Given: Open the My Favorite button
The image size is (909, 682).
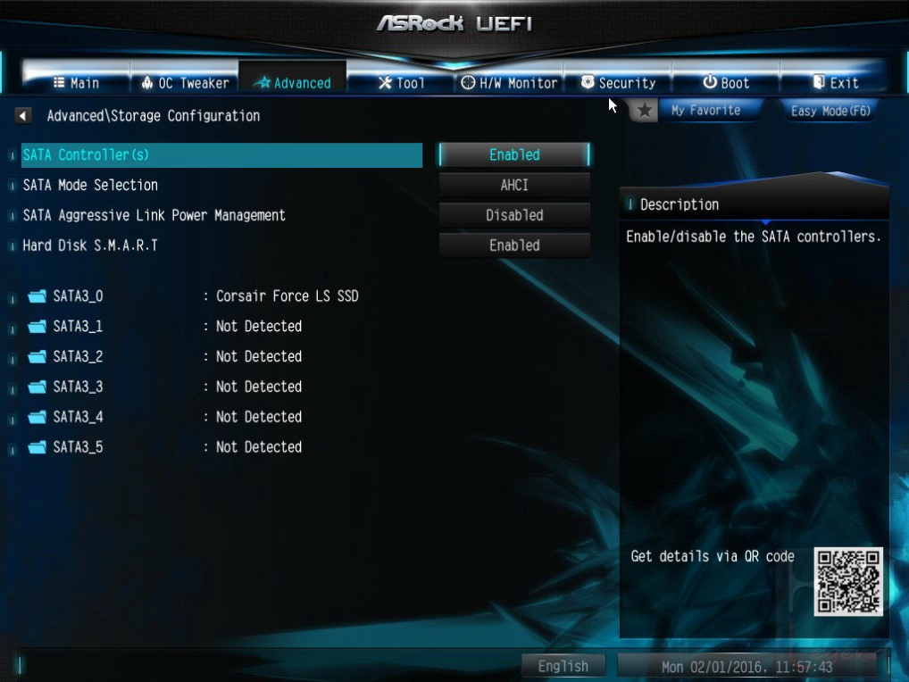Looking at the screenshot, I should tap(705, 110).
